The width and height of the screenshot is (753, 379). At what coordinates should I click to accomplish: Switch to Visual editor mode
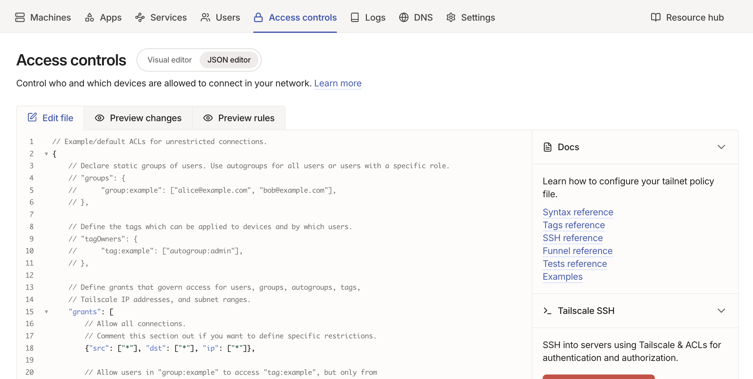click(170, 60)
